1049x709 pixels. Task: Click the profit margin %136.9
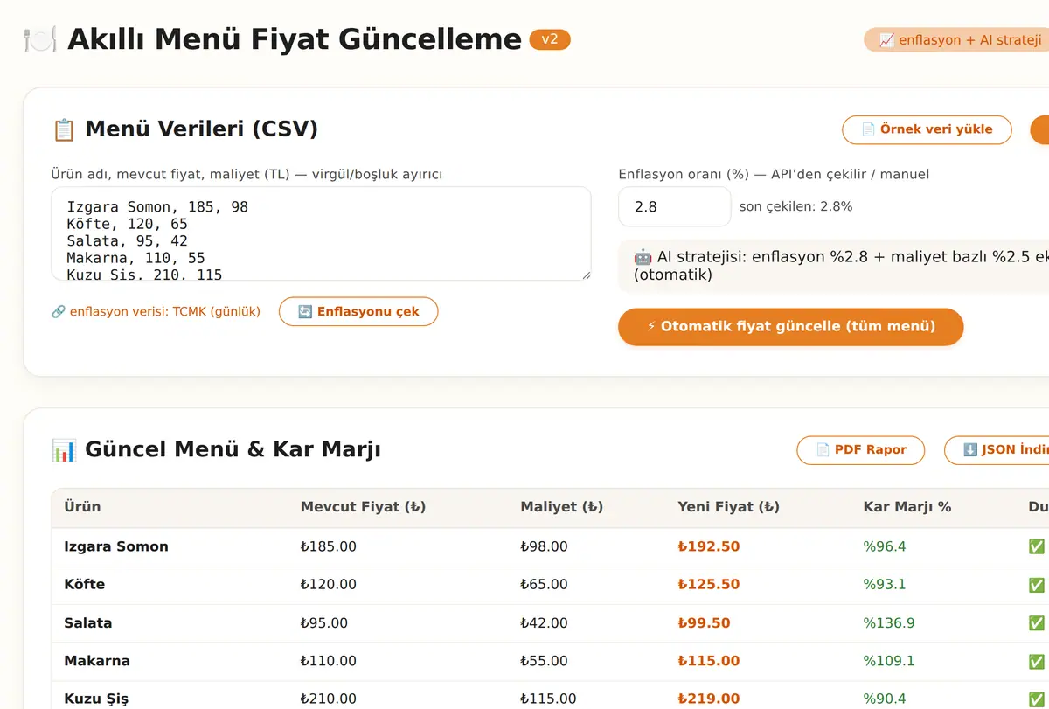coord(889,623)
